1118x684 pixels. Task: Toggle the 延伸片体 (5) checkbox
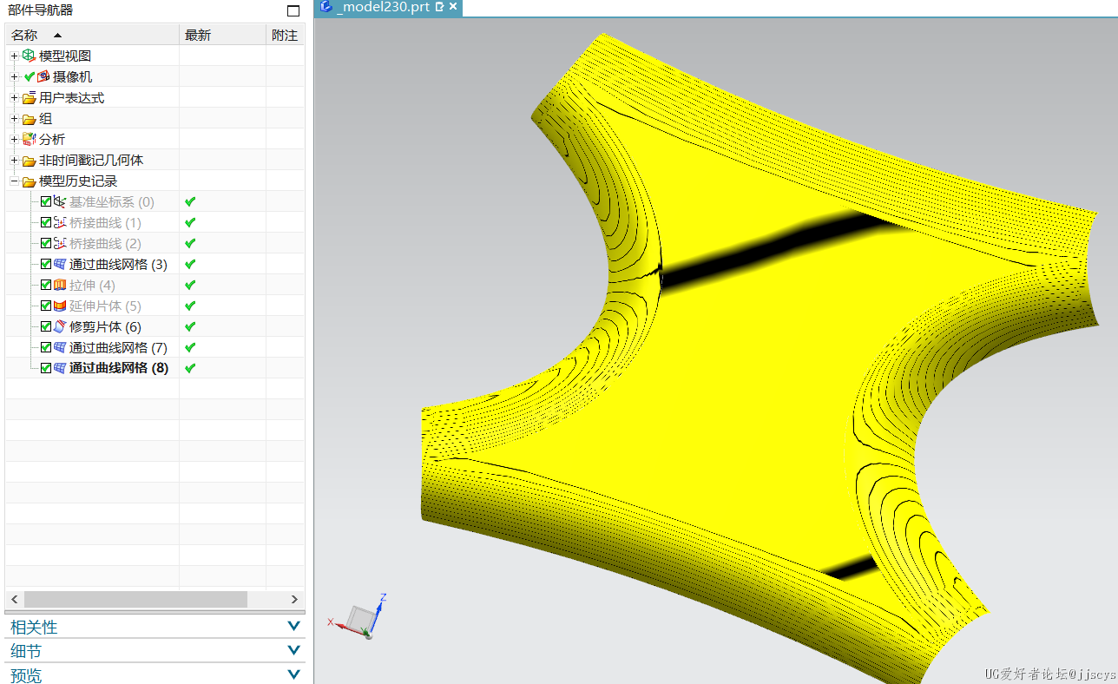[x=46, y=306]
